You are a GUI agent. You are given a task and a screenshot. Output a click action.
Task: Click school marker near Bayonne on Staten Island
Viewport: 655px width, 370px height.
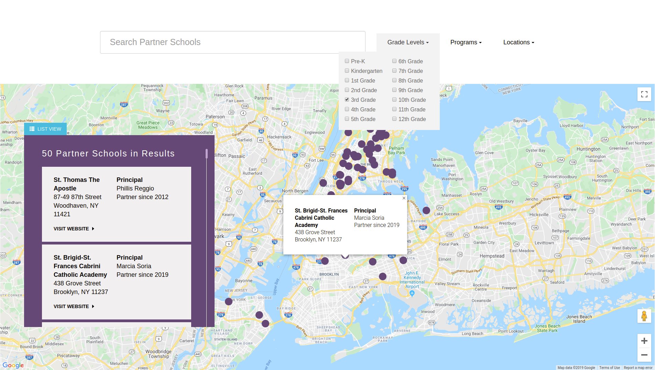point(229,302)
